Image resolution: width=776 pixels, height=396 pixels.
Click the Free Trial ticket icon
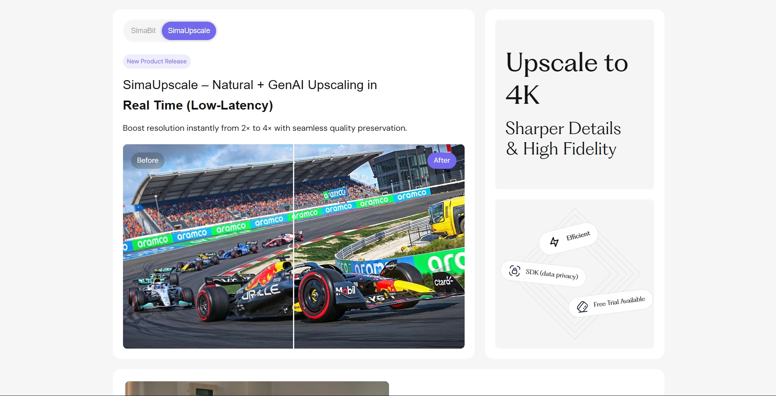582,306
